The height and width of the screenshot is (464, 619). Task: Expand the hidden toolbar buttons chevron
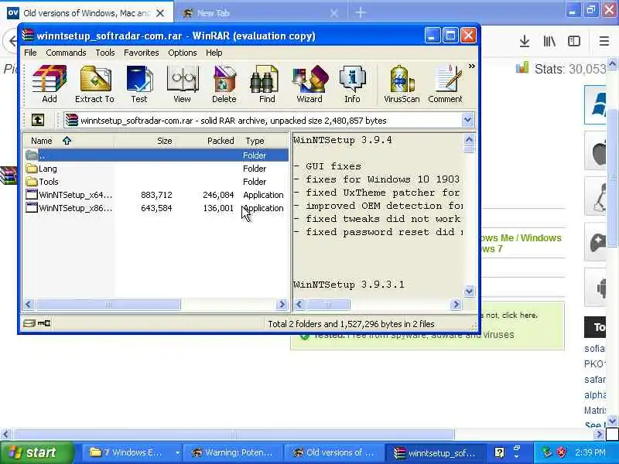click(x=472, y=67)
